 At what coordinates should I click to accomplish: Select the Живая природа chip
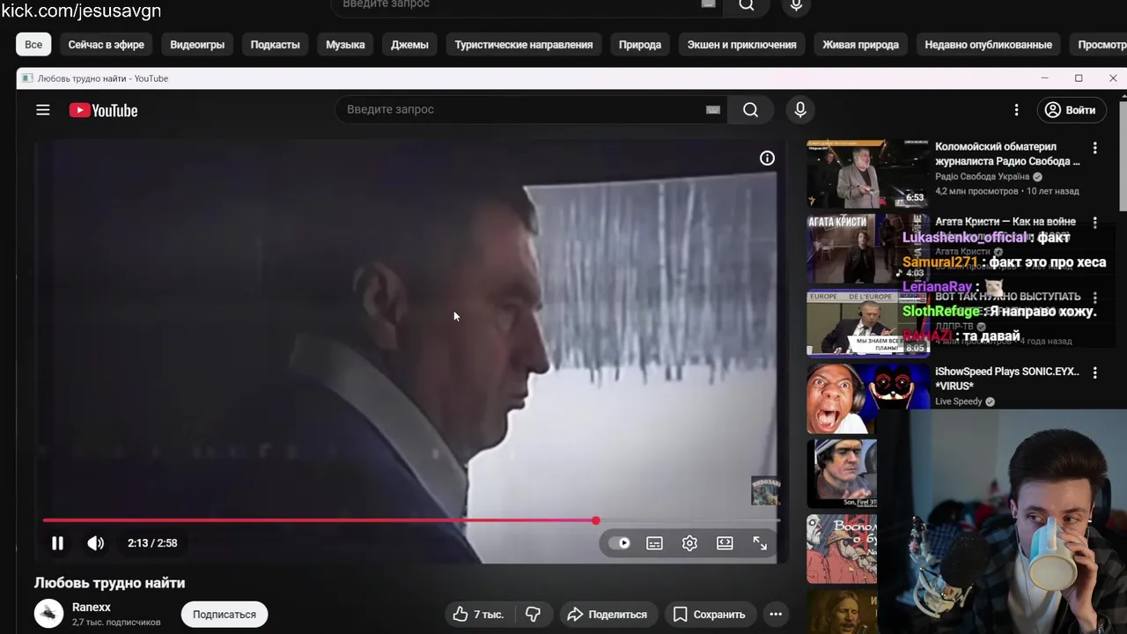coord(860,45)
